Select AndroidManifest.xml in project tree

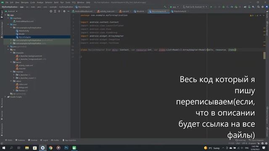pos(25,21)
